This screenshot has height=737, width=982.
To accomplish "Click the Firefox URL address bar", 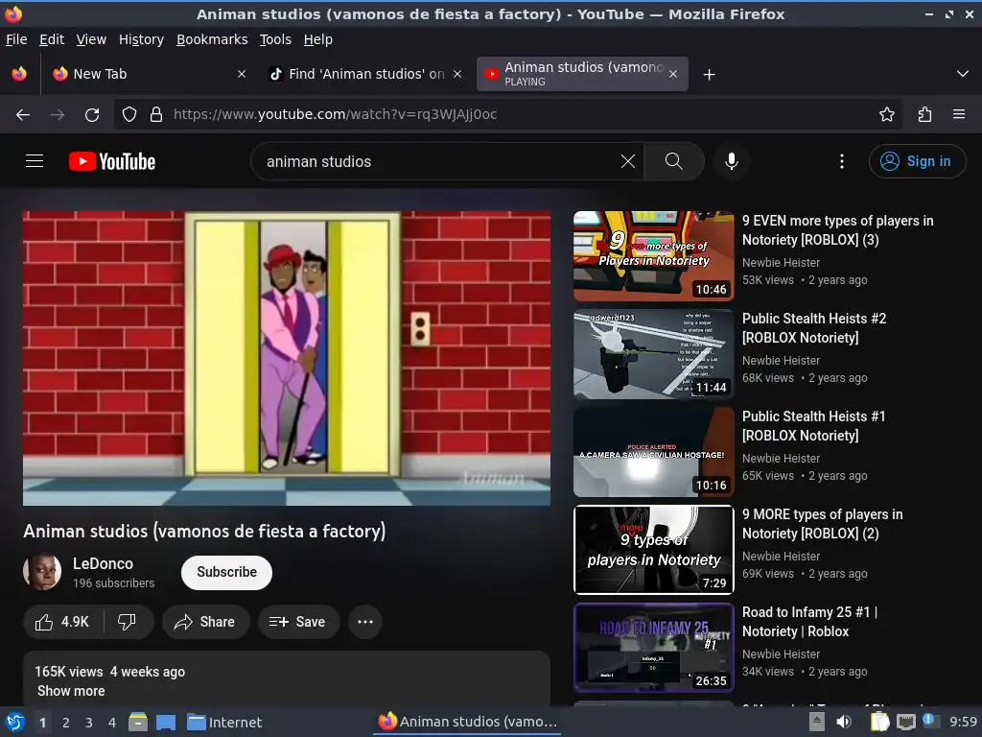I will click(x=507, y=114).
